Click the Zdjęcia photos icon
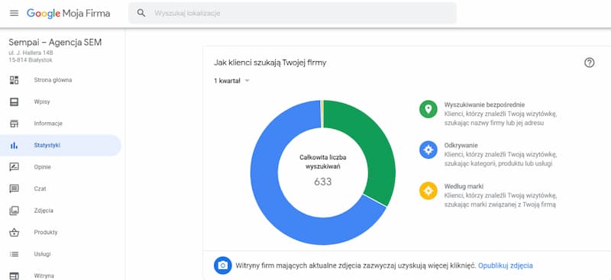 click(x=14, y=211)
